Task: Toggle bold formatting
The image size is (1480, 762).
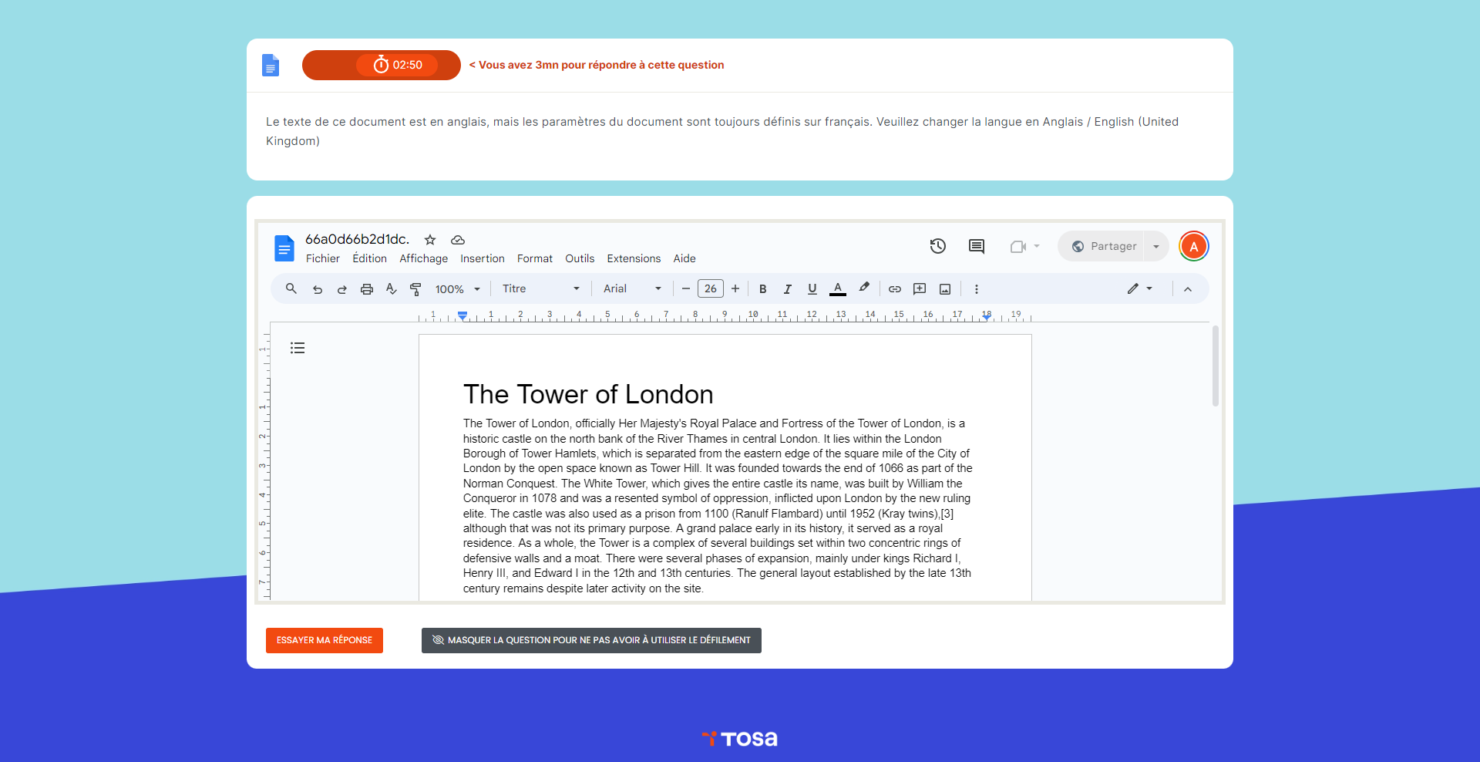Action: [x=762, y=289]
